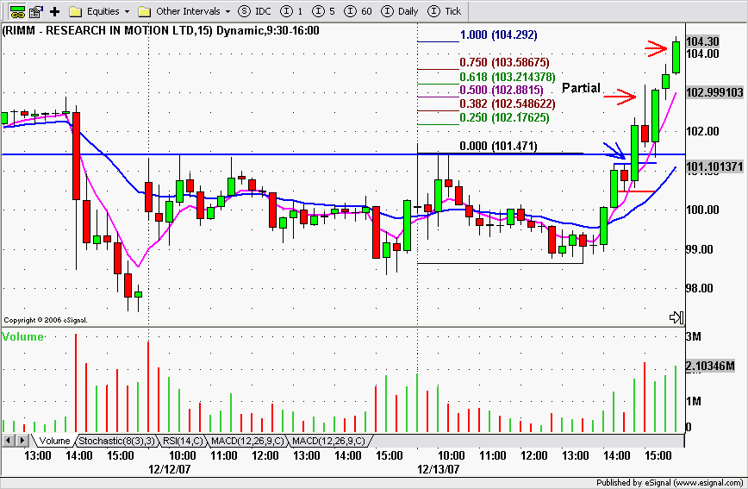Click the 12/13/07 date label
The height and width of the screenshot is (489, 748).
coord(439,469)
